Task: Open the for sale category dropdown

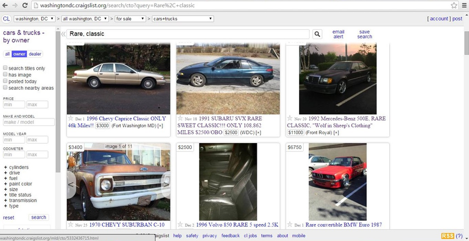Action: click(130, 19)
